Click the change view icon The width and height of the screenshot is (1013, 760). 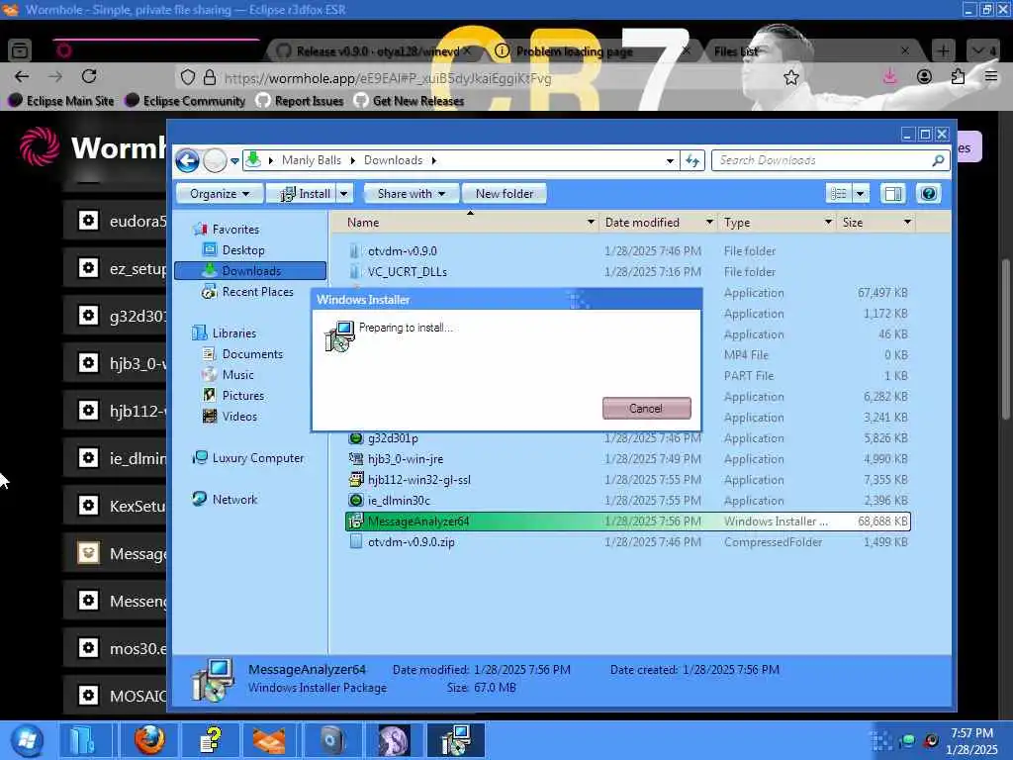(x=839, y=194)
